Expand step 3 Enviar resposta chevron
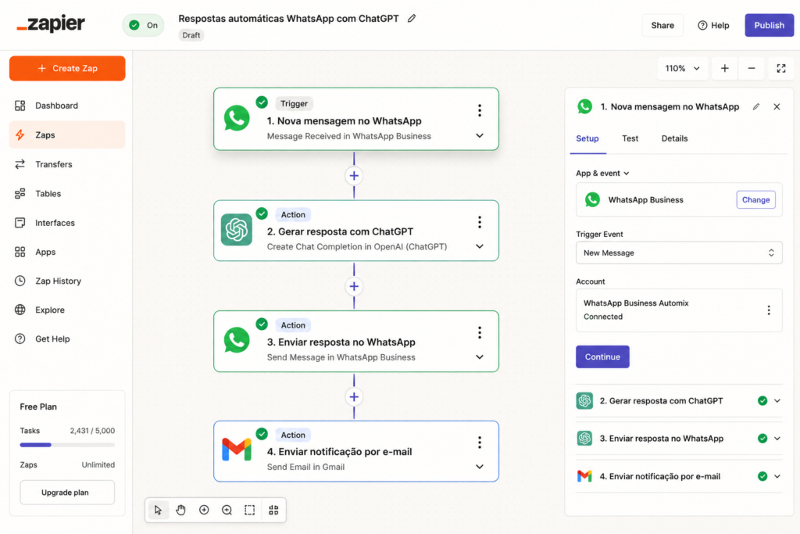 coord(480,357)
